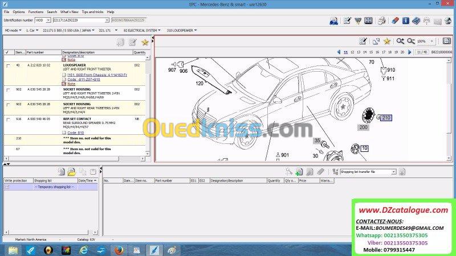The height and width of the screenshot is (256, 456).
Task: Open the blue handbook icon
Action: tap(416, 20)
